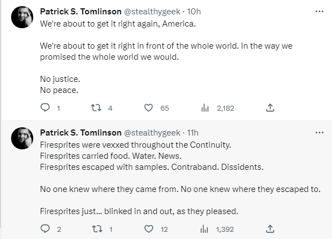The image size is (332, 239).
Task: View analytics showing 2,182 views
Action: 205,108
